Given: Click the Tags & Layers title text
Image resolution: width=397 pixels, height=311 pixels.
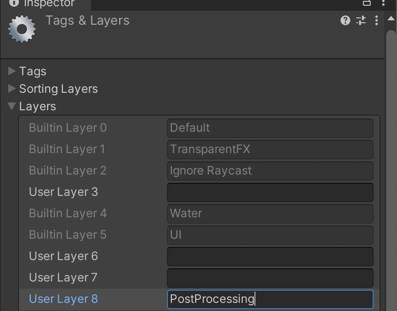Looking at the screenshot, I should 87,20.
